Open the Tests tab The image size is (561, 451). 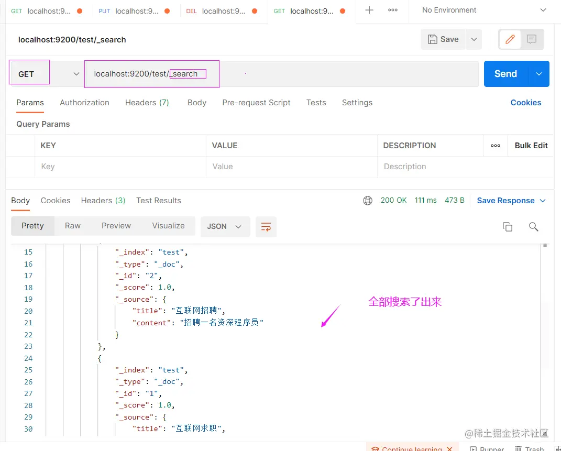point(316,103)
